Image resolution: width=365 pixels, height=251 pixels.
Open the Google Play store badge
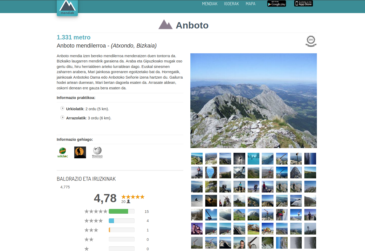point(277,4)
